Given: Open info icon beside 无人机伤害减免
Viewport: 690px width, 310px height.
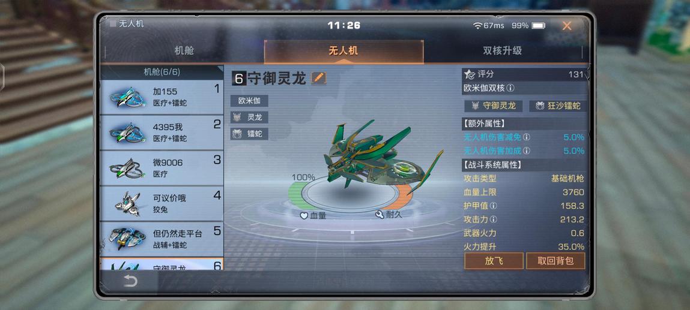Looking at the screenshot, I should (x=526, y=137).
